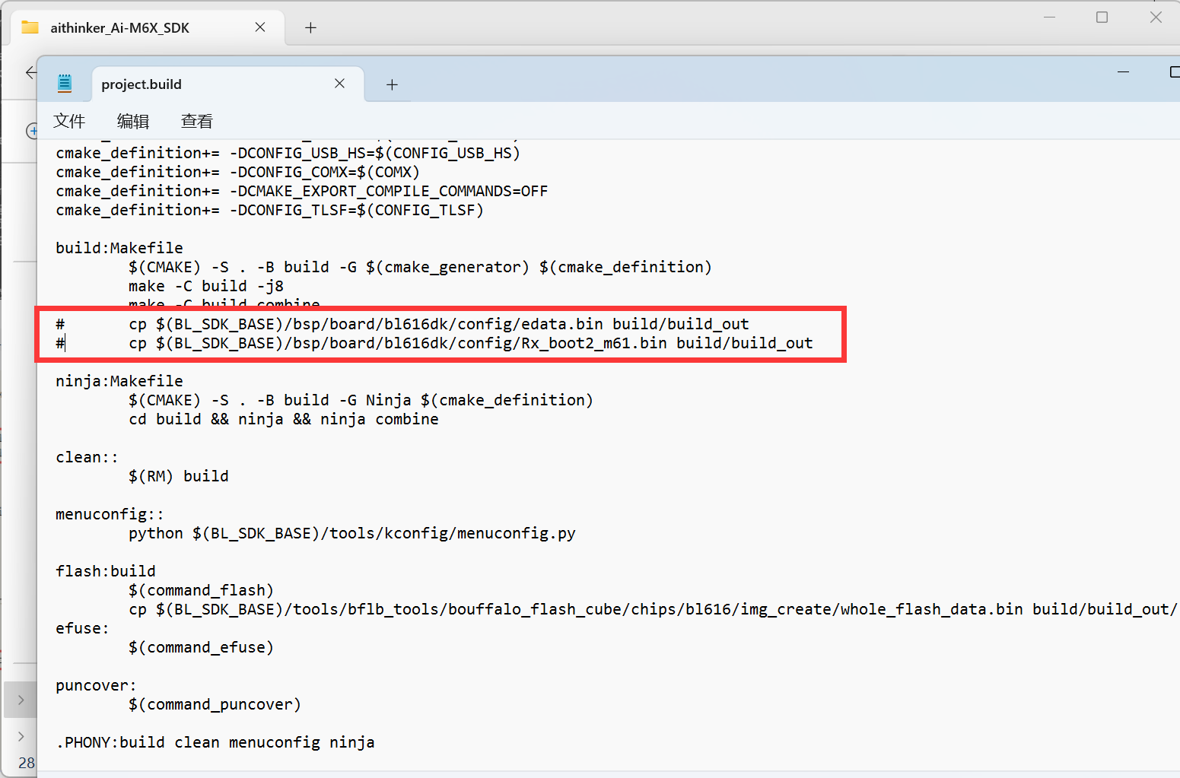This screenshot has height=778, width=1180.
Task: Click the make -C build -j8 line
Action: tap(206, 286)
